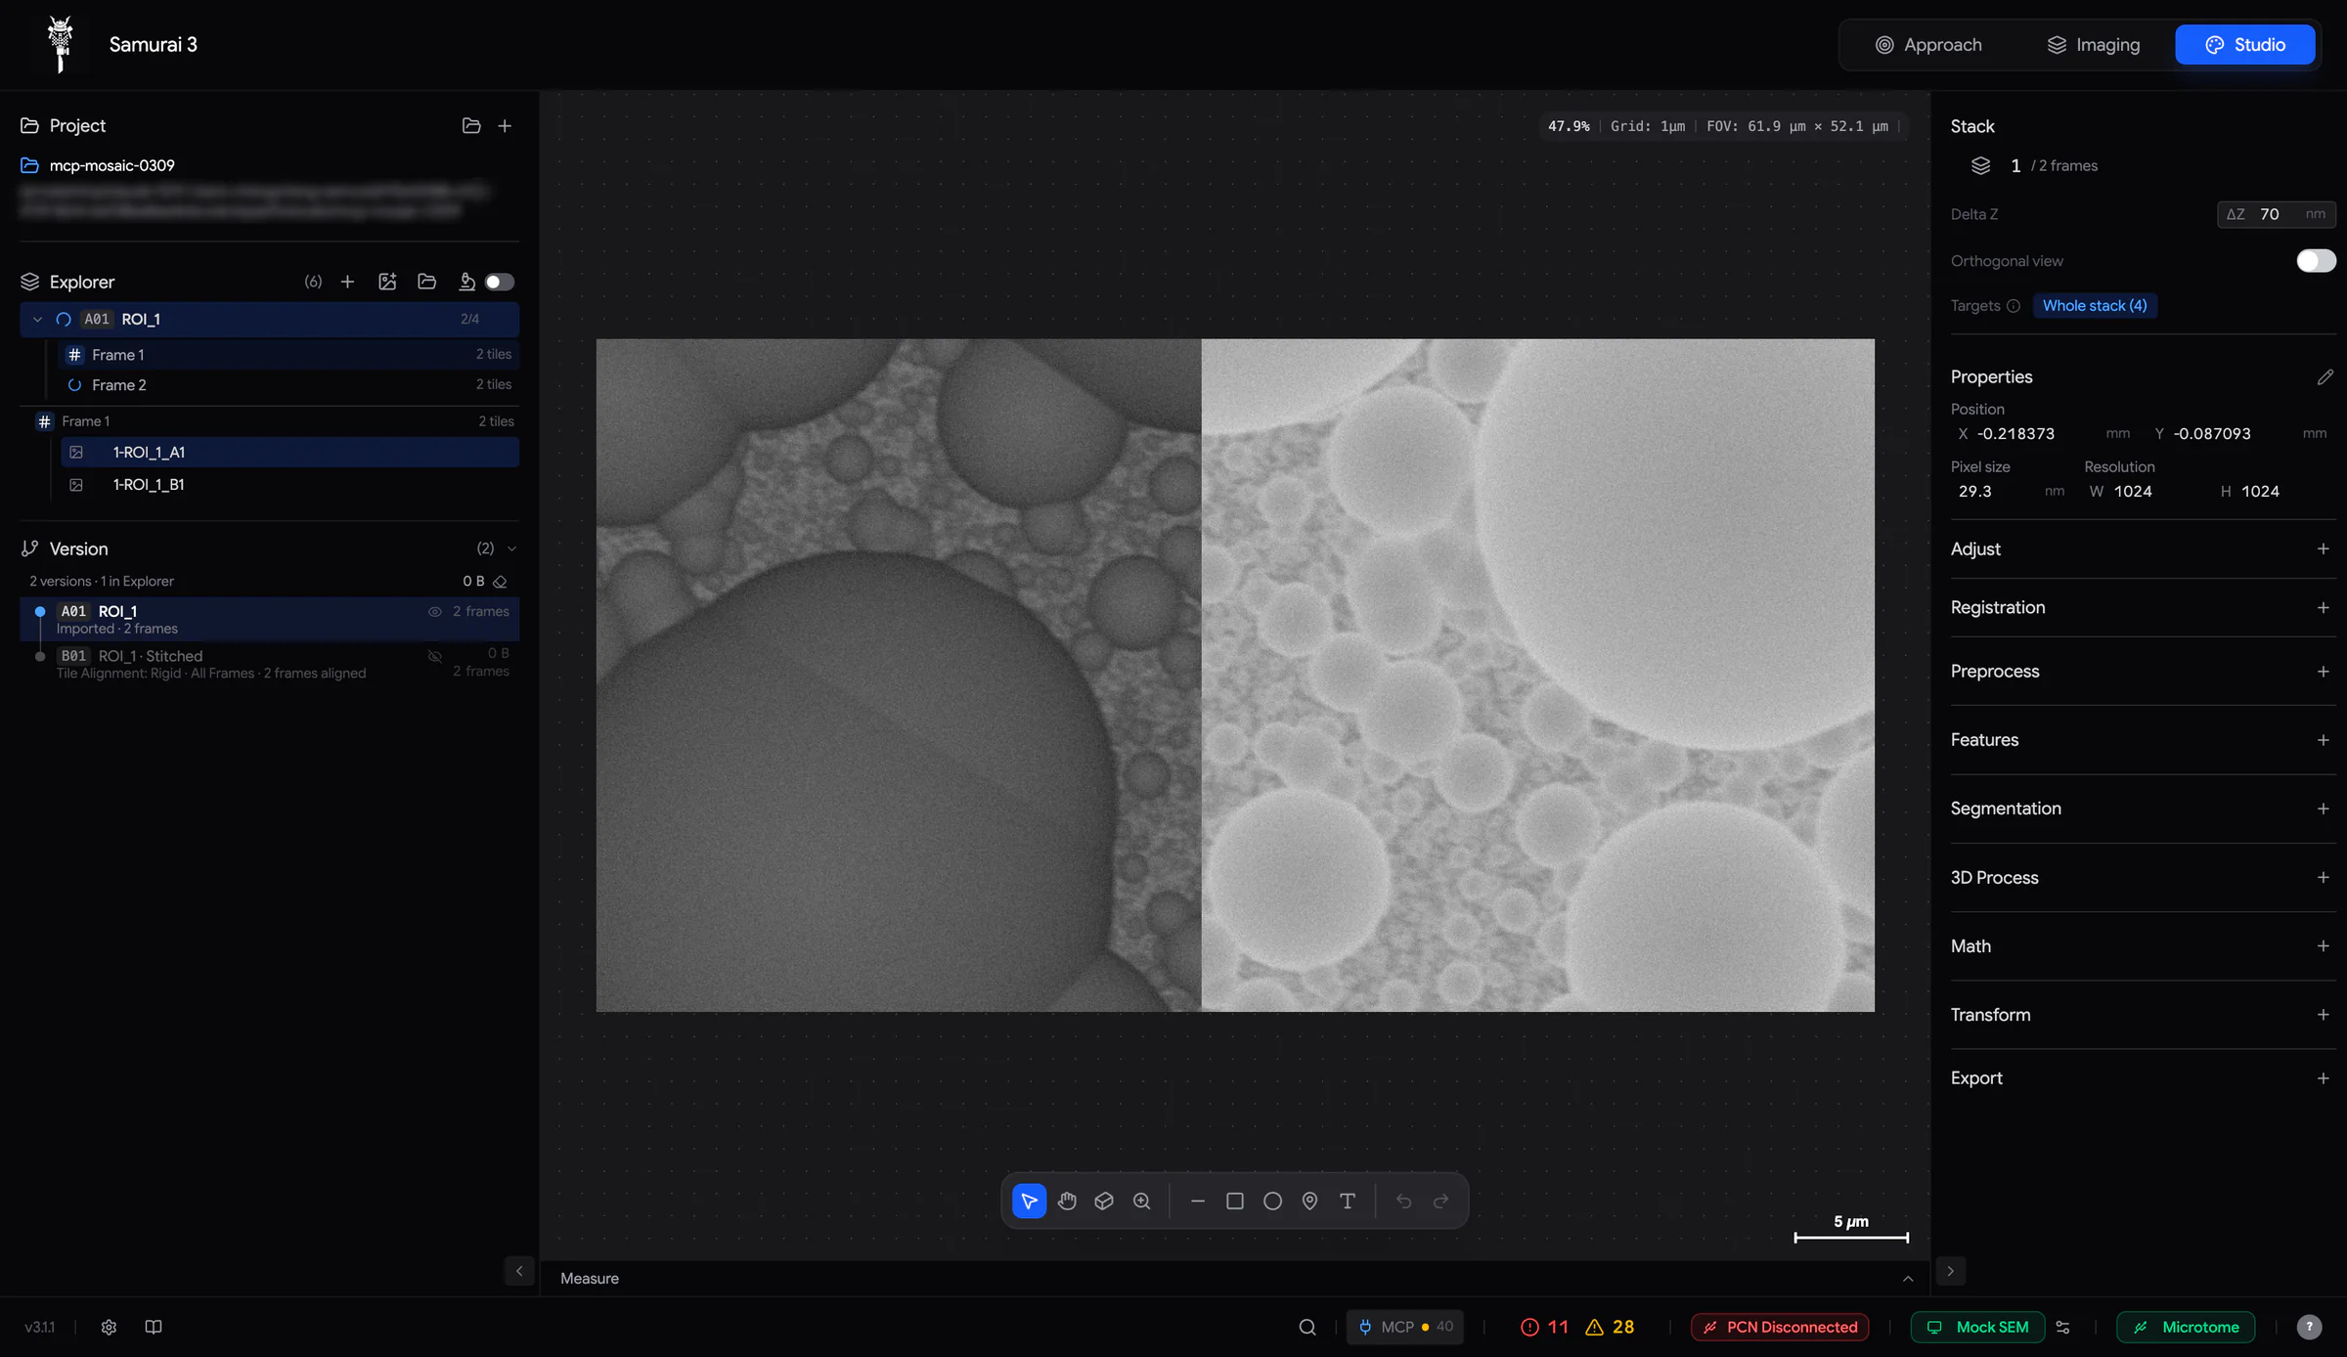Screen dimensions: 2347x1357
Task: Click the eraser icon next to 0 B
Action: point(500,582)
